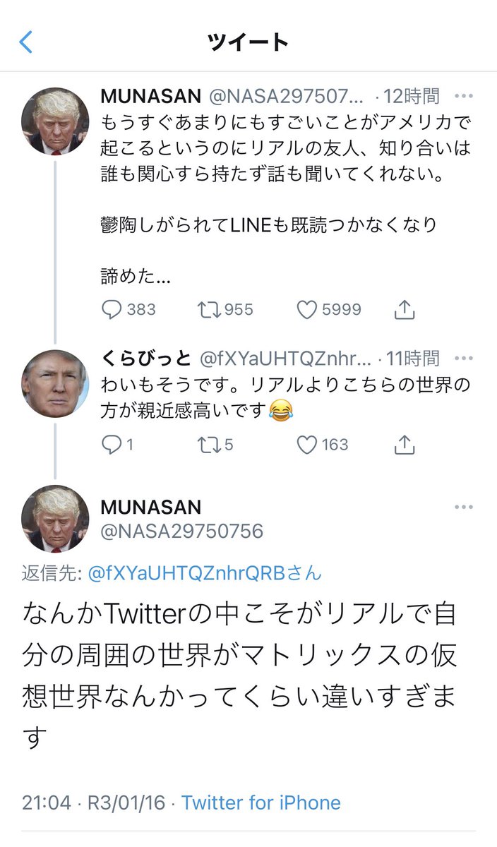This screenshot has width=497, height=847.
Task: Retweet くらびっと's tweet with 5 retweets
Action: pyautogui.click(x=208, y=445)
